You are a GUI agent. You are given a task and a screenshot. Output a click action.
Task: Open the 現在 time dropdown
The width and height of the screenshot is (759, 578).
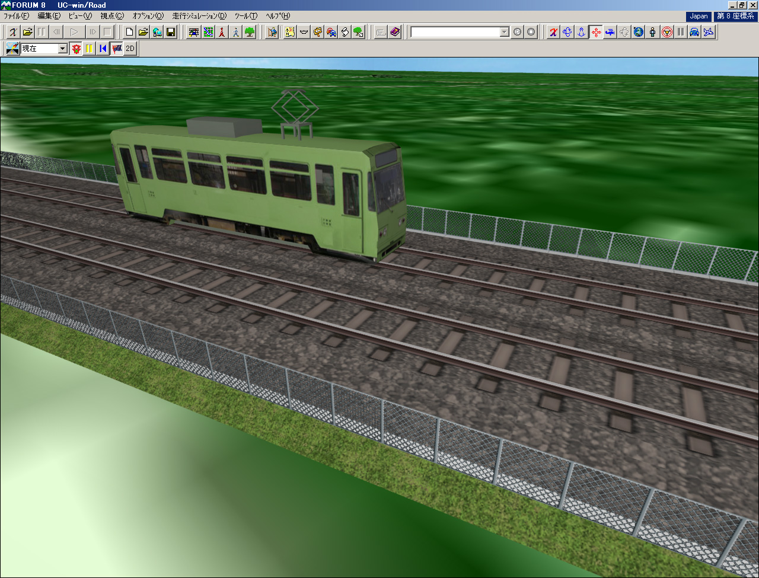[62, 49]
